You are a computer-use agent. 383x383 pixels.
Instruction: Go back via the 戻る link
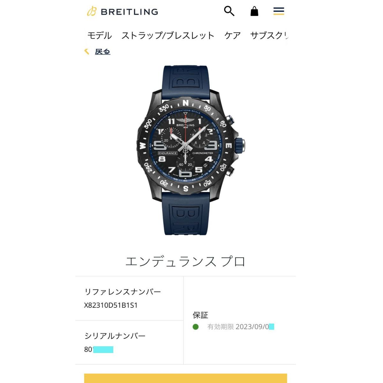coord(102,51)
